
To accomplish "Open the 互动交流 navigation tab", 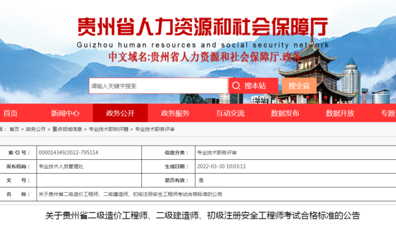I will [230, 113].
